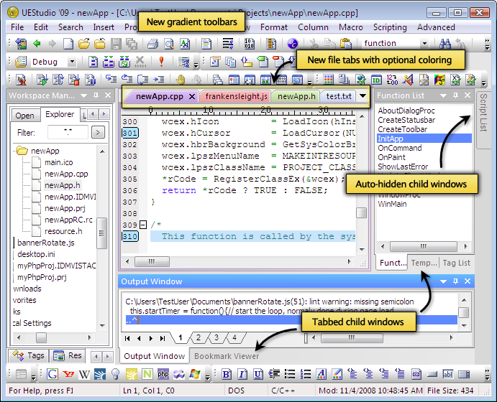
Task: Open Output Window panel menu arrow
Action: [443, 281]
